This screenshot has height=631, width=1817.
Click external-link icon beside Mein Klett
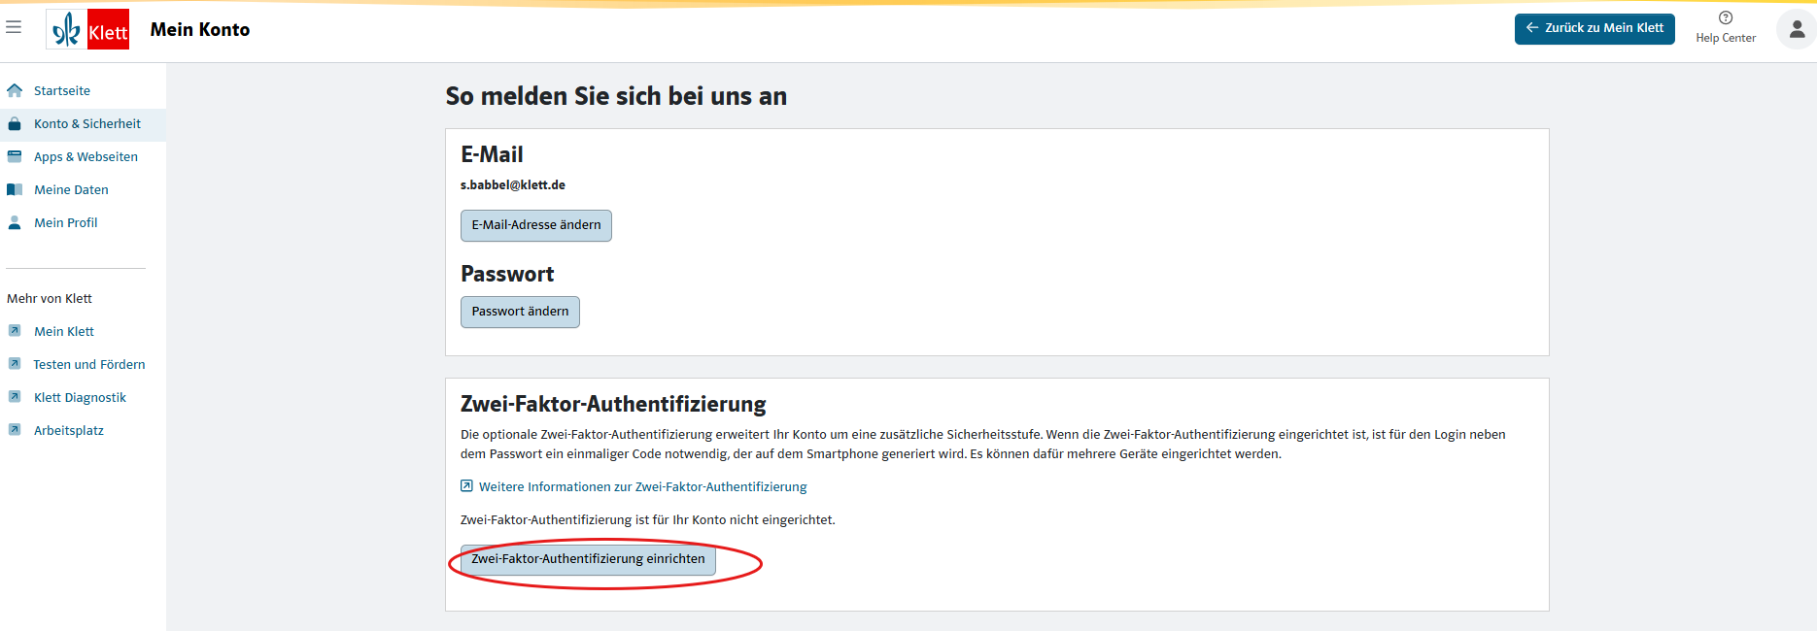tap(15, 331)
